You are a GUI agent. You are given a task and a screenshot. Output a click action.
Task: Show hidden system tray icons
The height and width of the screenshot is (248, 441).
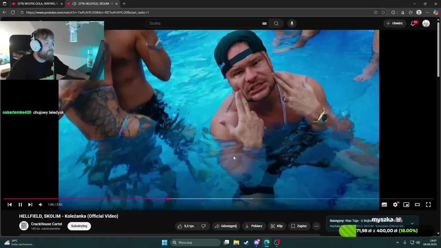(397, 242)
